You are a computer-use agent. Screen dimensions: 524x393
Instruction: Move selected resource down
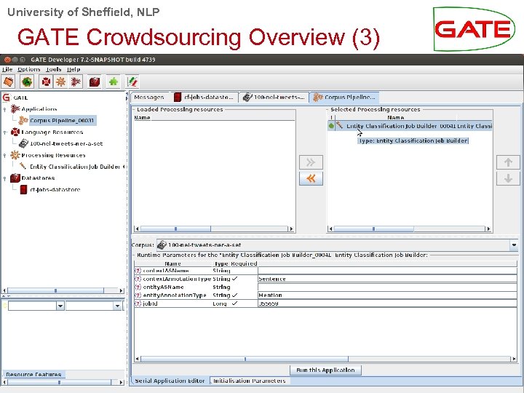(x=508, y=178)
